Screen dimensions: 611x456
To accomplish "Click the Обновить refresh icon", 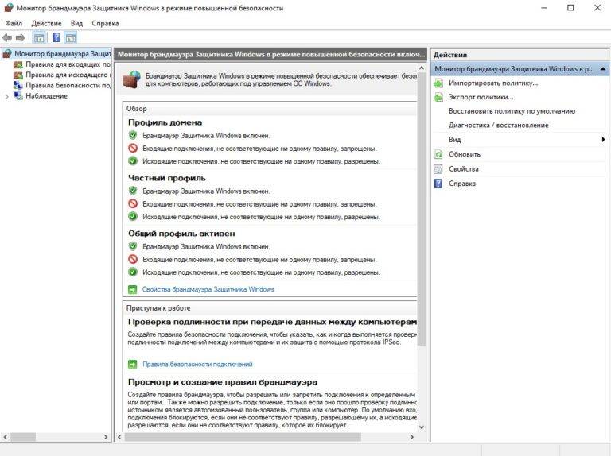I will [438, 154].
